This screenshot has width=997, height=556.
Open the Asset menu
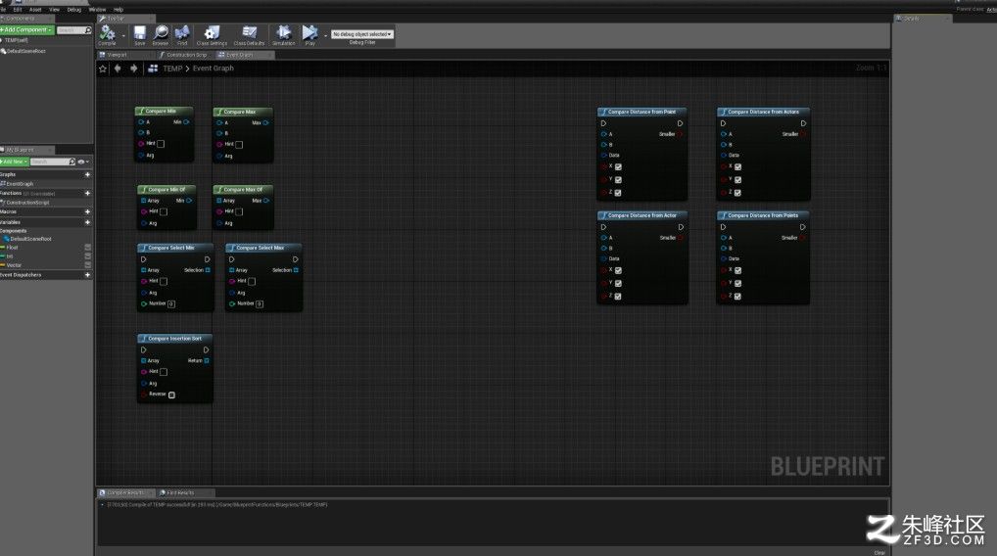pos(35,10)
